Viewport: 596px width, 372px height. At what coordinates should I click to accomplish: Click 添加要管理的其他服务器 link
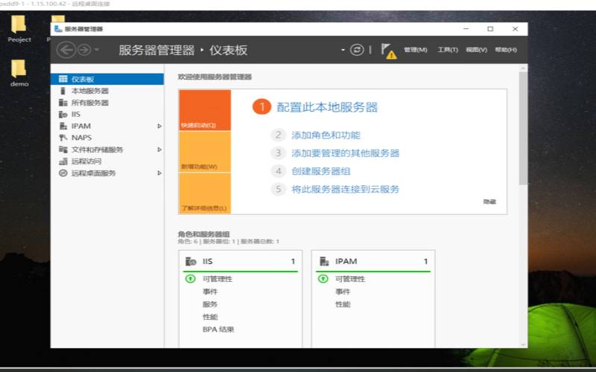(345, 153)
